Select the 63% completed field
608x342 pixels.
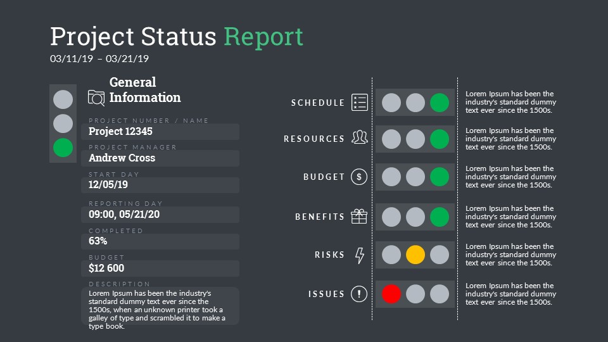(x=160, y=241)
